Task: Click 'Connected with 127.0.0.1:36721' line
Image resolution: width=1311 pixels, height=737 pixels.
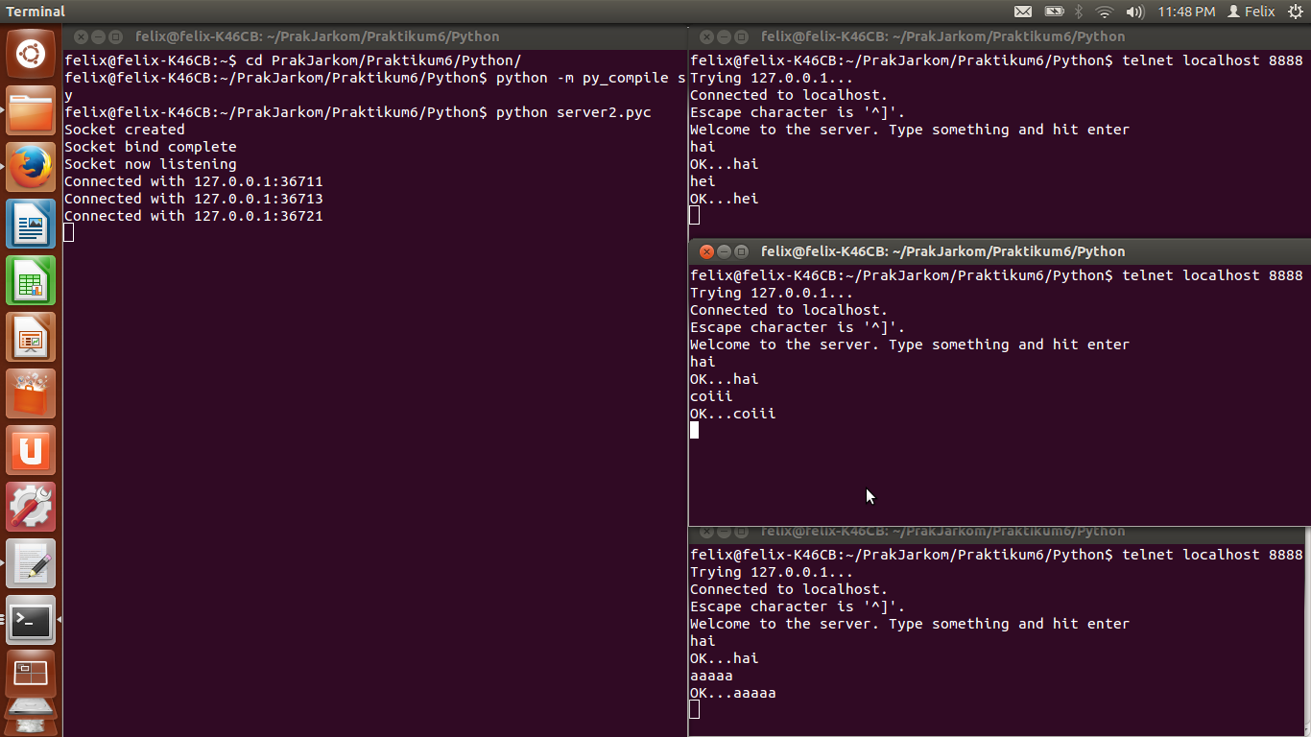Action: point(194,216)
